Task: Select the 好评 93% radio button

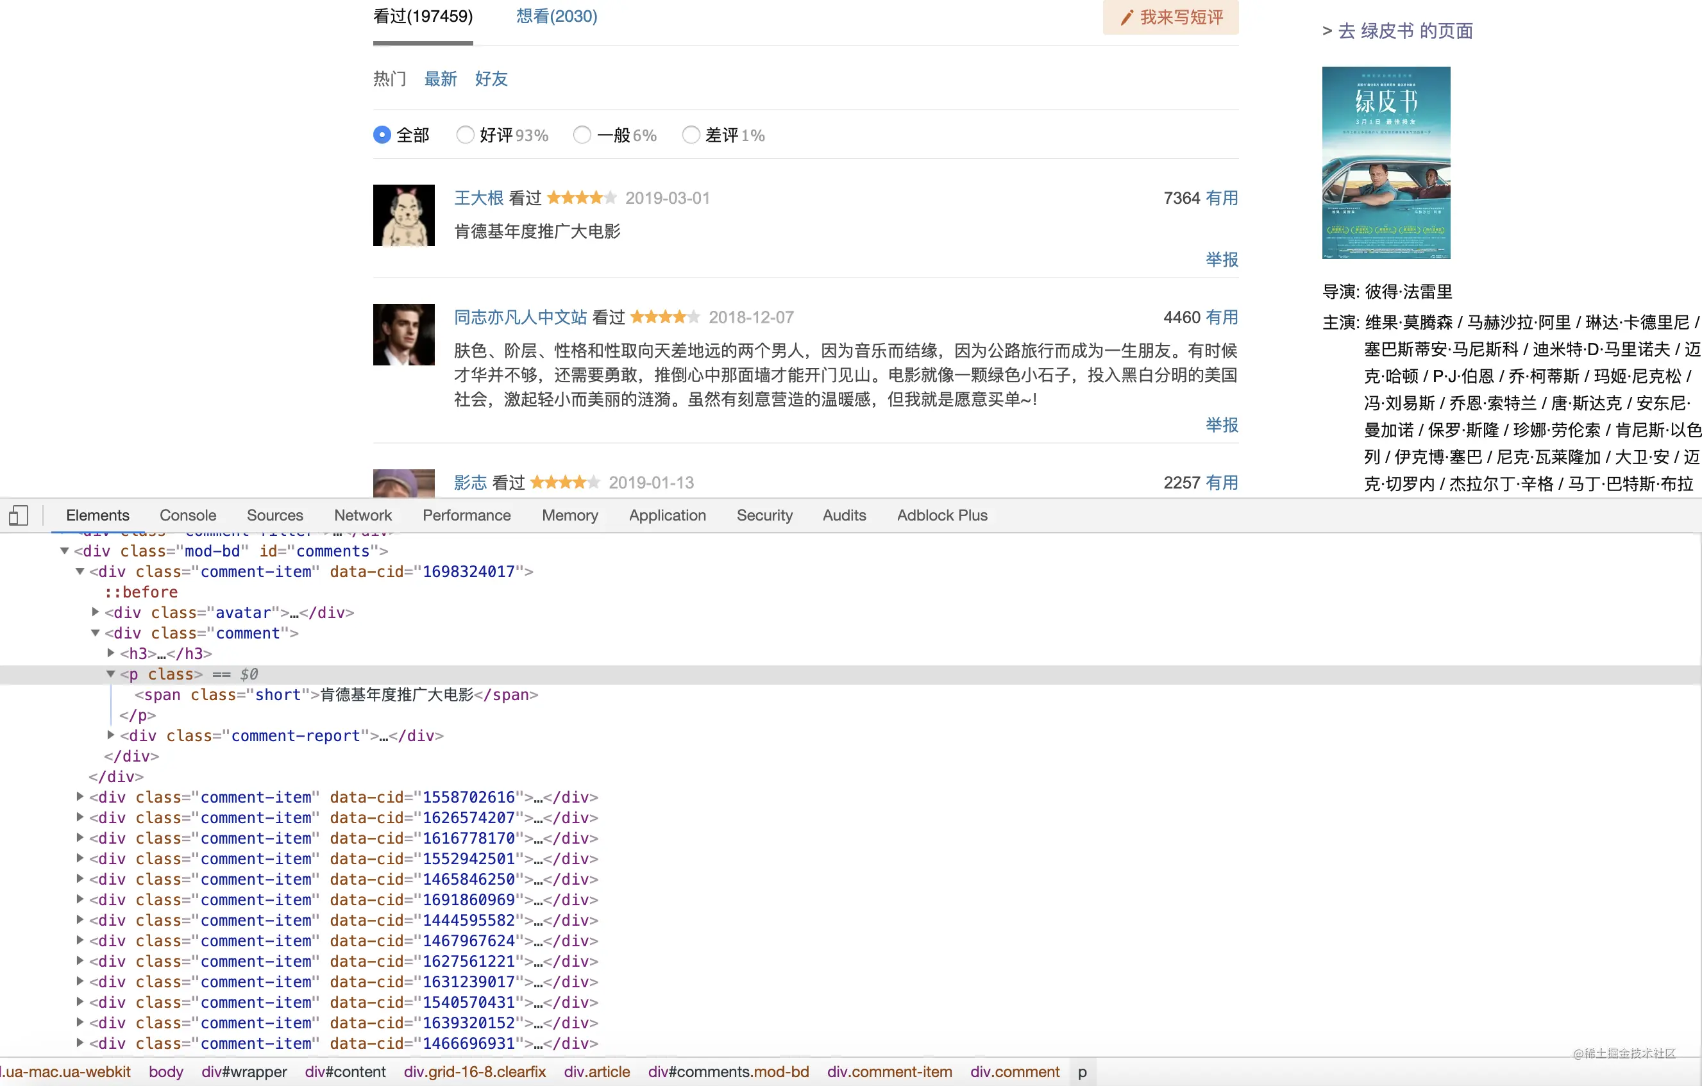Action: tap(464, 134)
